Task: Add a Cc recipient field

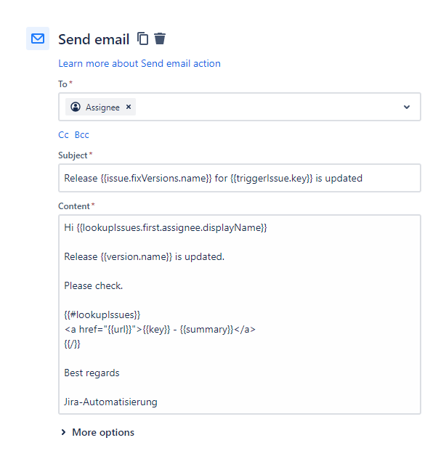Action: [x=63, y=134]
